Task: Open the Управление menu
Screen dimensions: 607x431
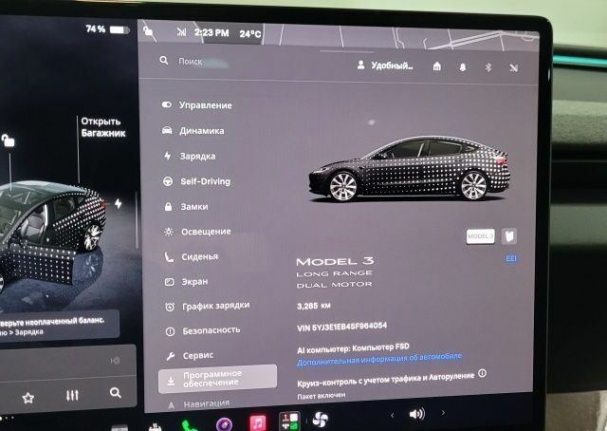Action: click(196, 105)
